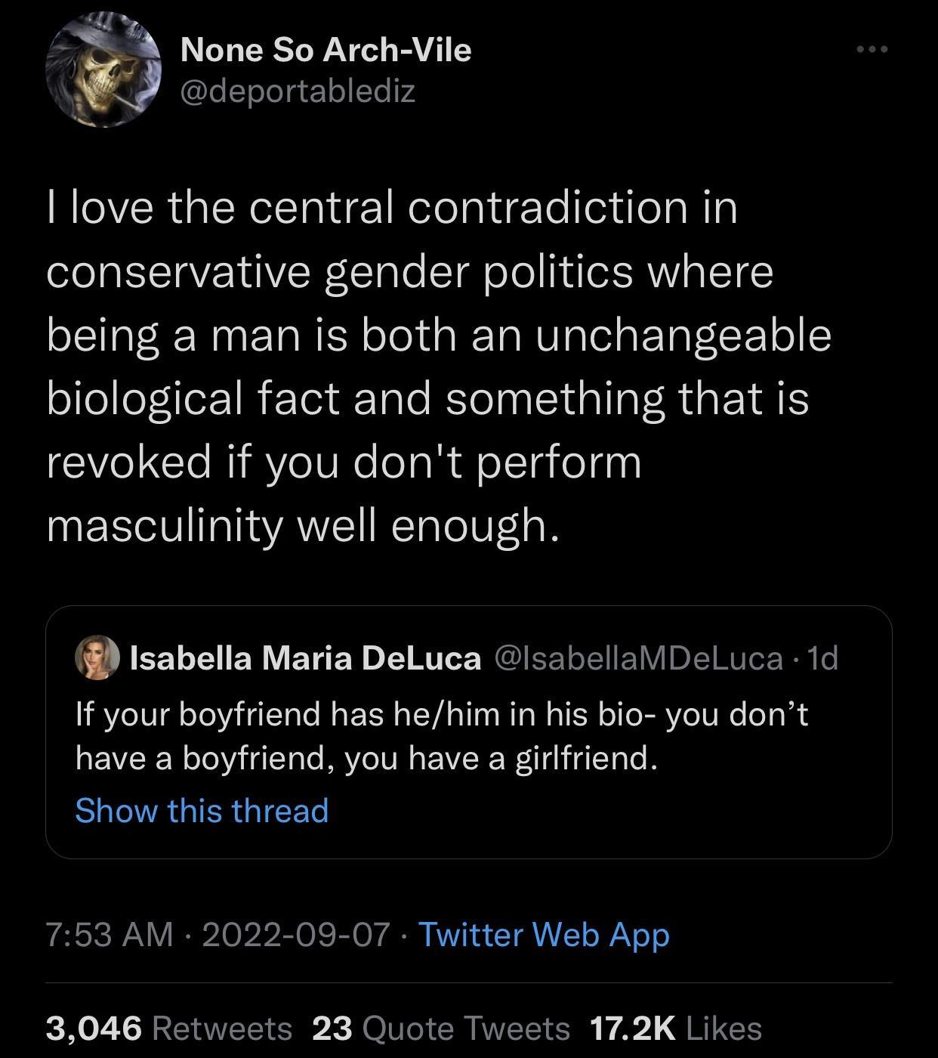Click the 7:53 AM post time
This screenshot has width=938, height=1058.
110,934
